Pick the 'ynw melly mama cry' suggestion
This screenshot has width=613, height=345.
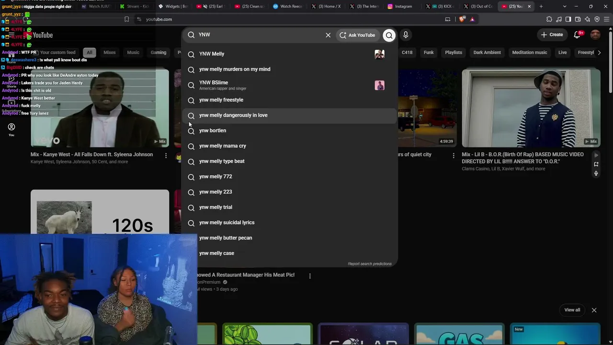pyautogui.click(x=290, y=146)
